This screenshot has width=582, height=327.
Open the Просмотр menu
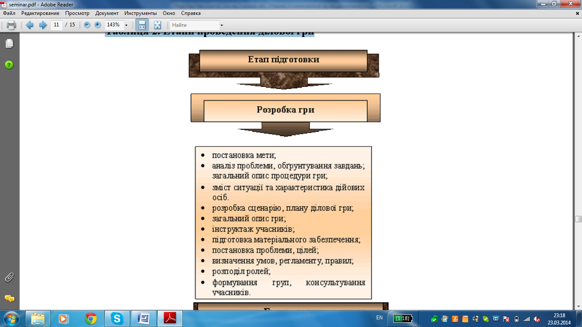[77, 13]
